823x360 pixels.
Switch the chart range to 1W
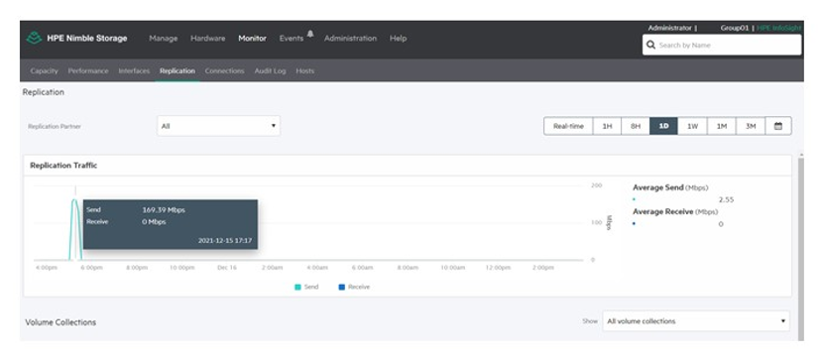pos(692,126)
